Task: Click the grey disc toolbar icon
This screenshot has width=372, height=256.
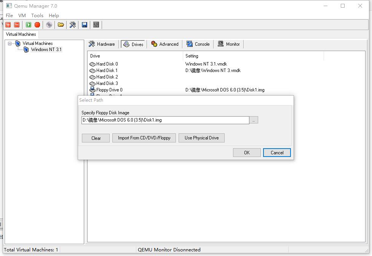Action: click(x=49, y=25)
